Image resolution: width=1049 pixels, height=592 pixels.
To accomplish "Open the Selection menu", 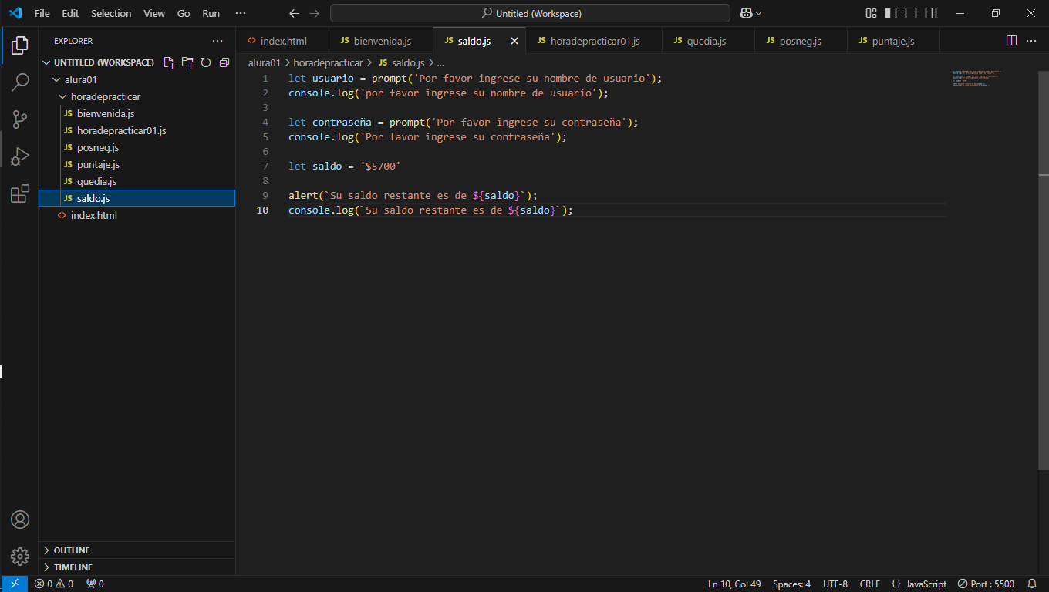I will 111,13.
